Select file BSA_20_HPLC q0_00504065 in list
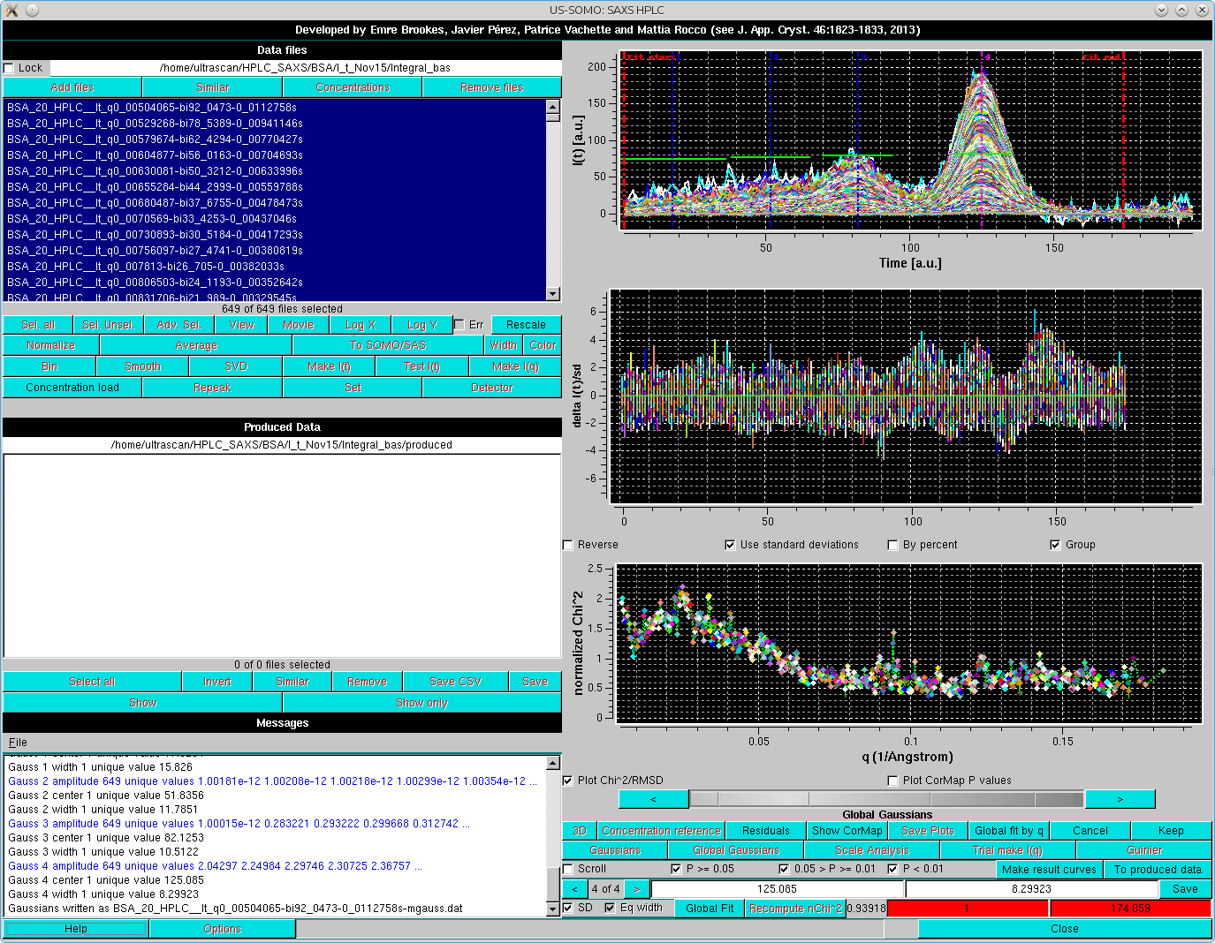Screen dimensions: 1215x943 click(274, 108)
